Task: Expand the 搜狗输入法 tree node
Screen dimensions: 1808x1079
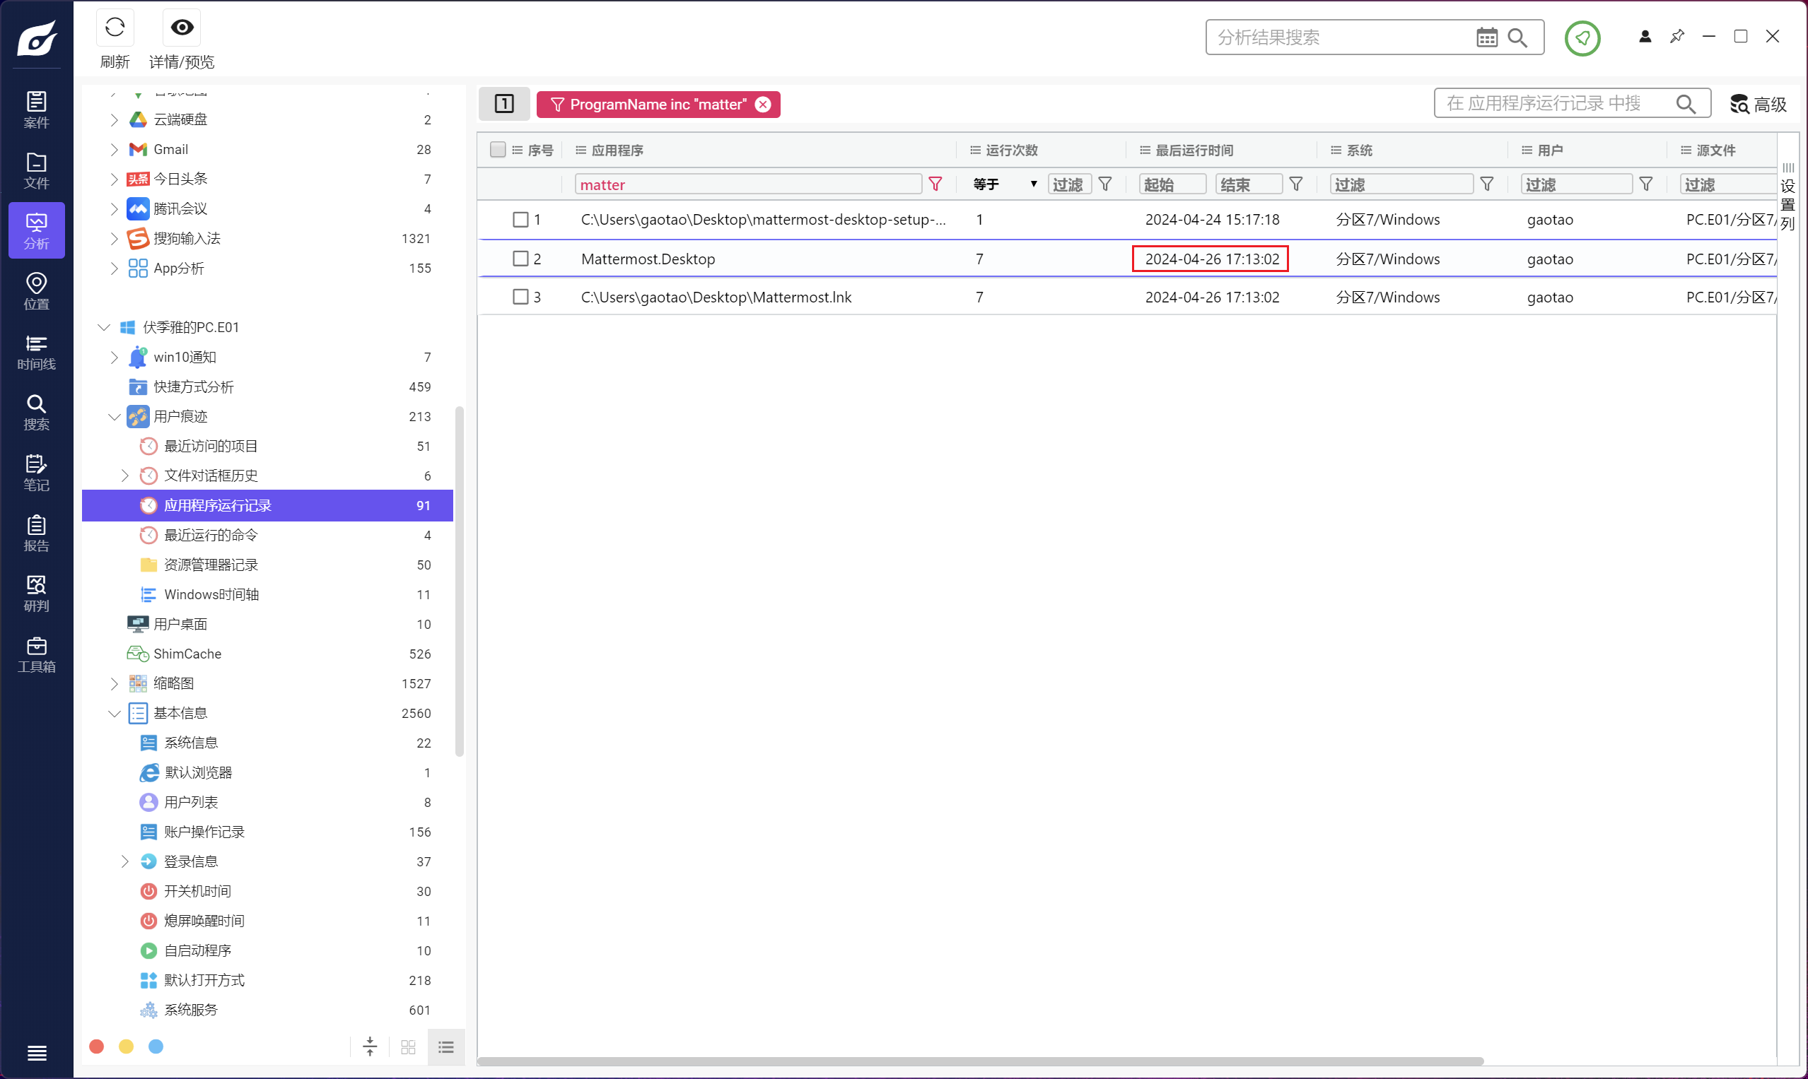Action: coord(114,239)
